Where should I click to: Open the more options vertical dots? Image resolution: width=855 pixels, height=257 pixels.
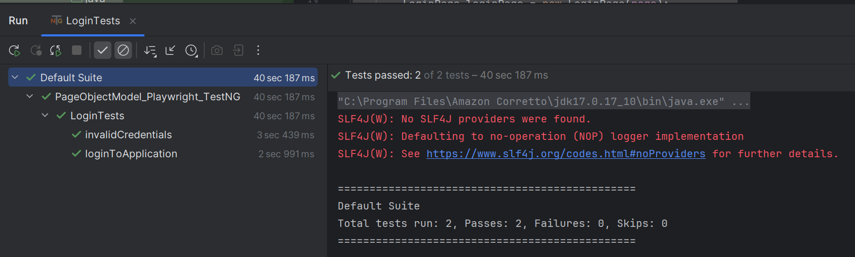[x=258, y=50]
